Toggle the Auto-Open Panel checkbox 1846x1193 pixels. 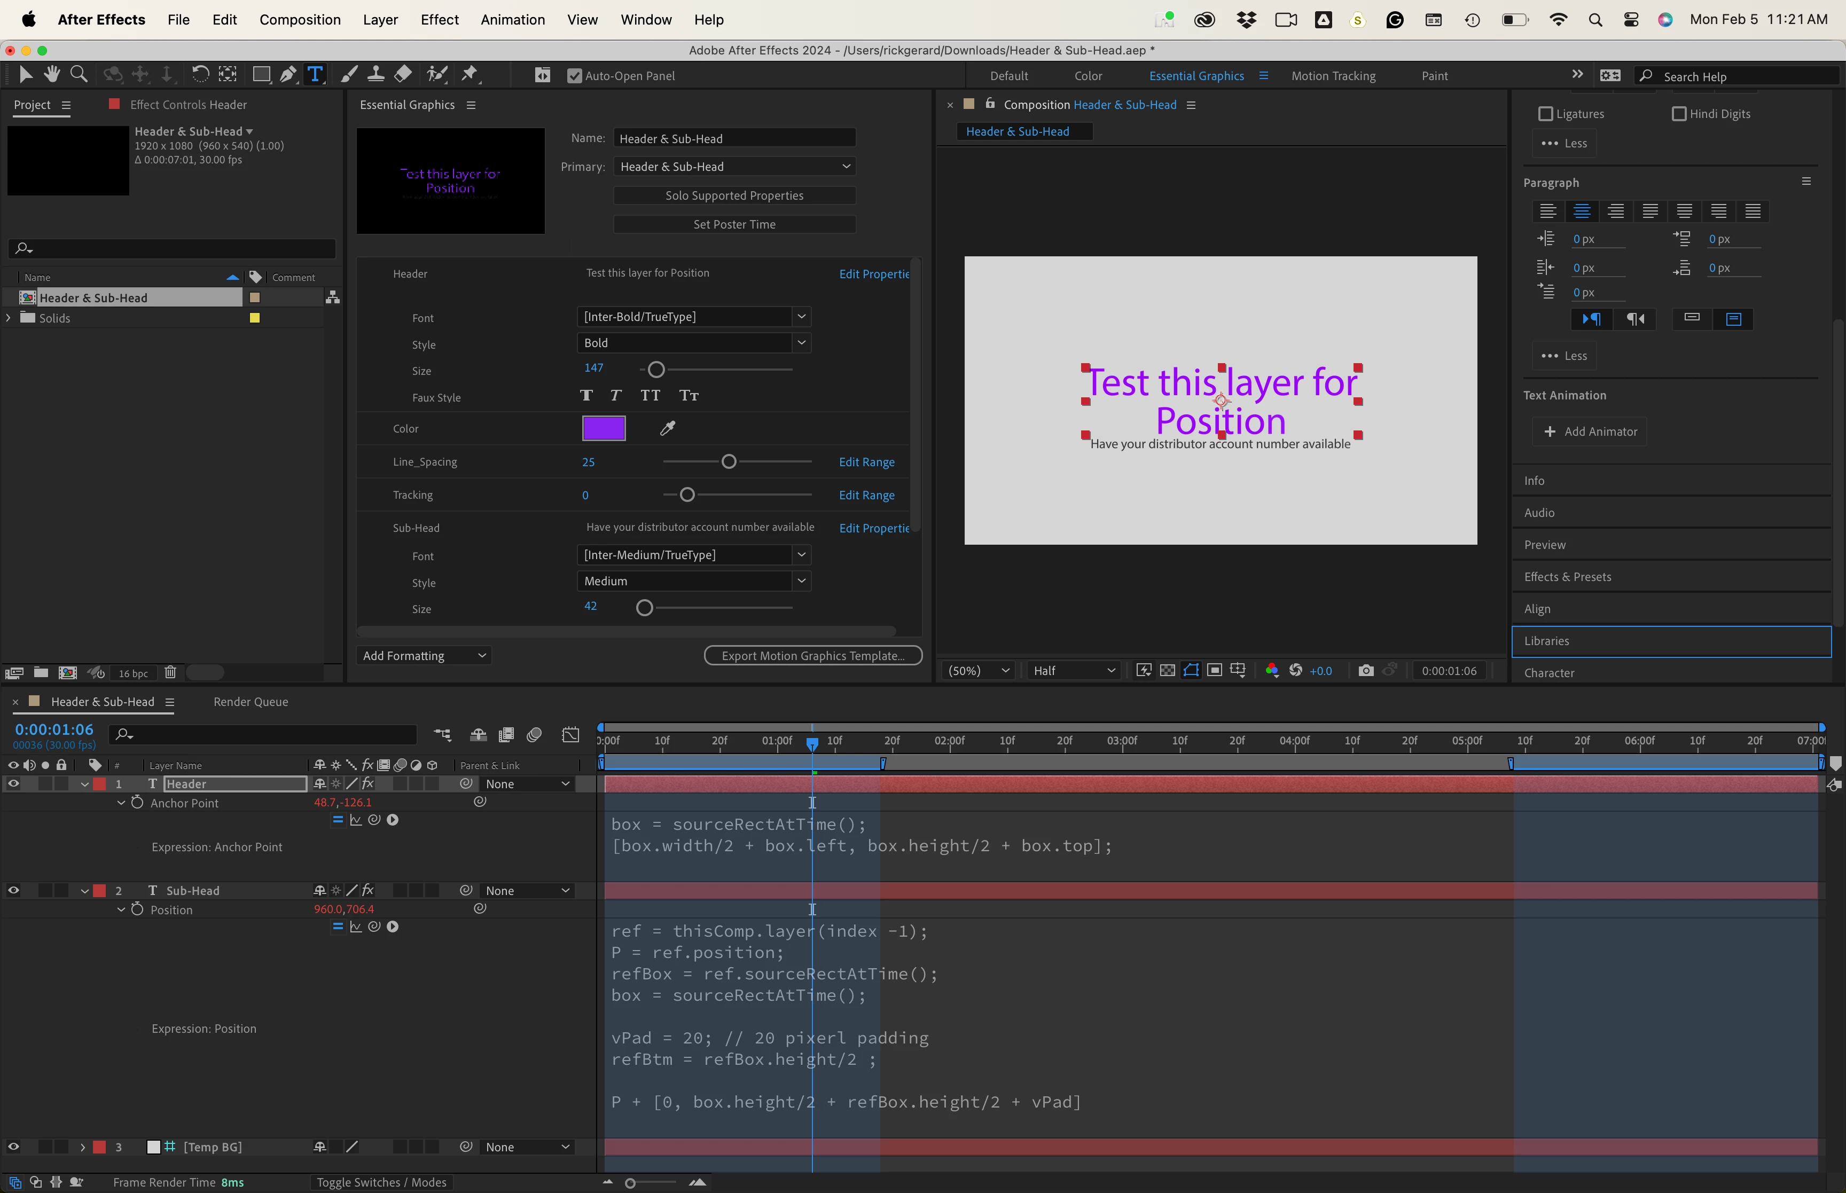pos(574,76)
